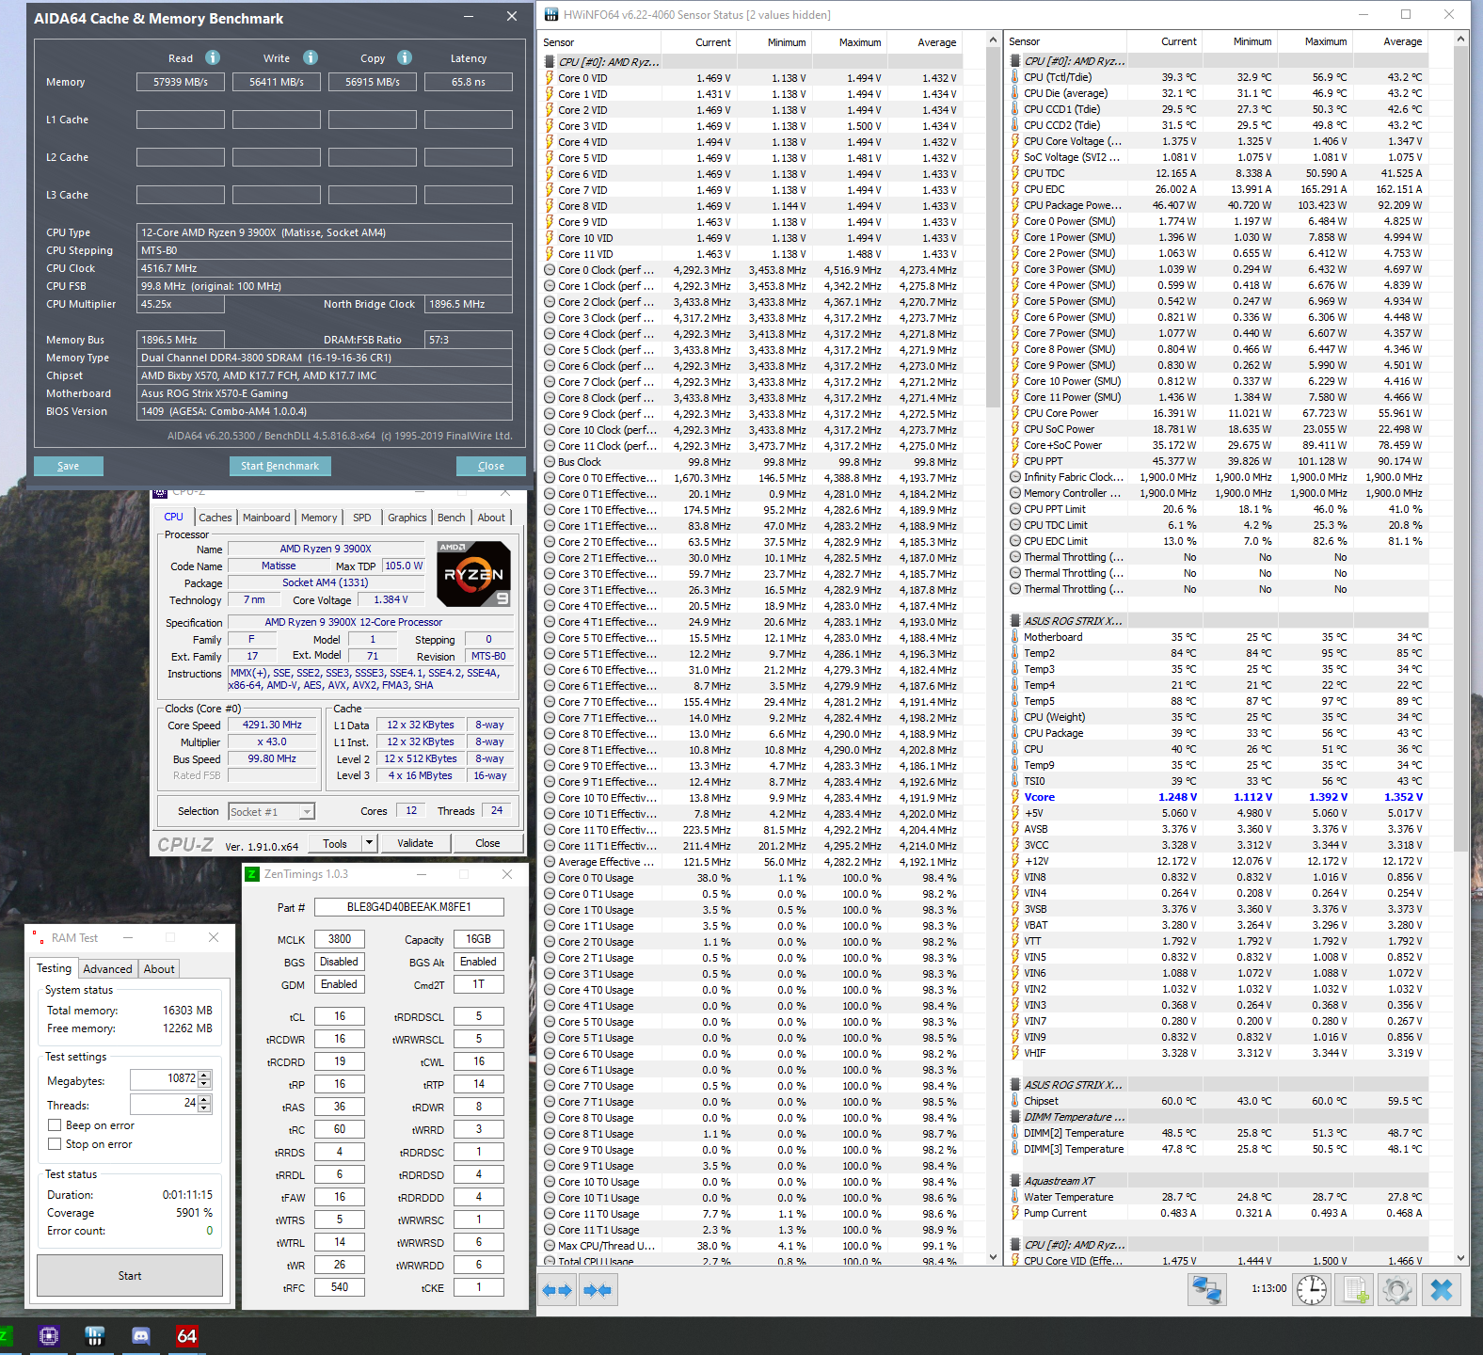Image resolution: width=1483 pixels, height=1355 pixels.
Task: Click HWiNFO logging document-plus icon
Action: pyautogui.click(x=1354, y=1289)
